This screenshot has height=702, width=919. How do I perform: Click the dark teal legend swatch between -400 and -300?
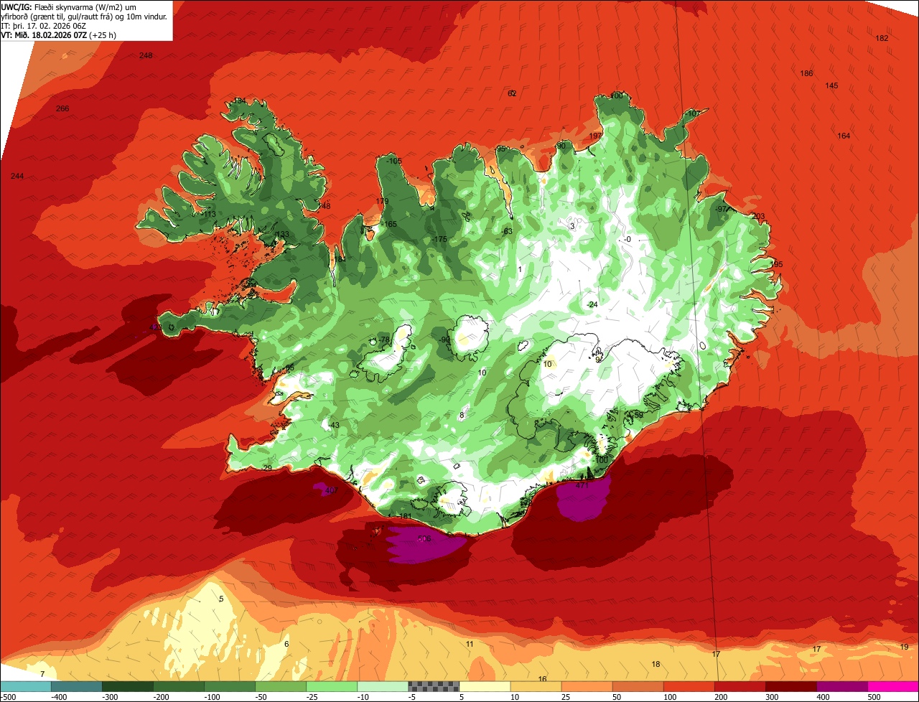click(x=77, y=686)
